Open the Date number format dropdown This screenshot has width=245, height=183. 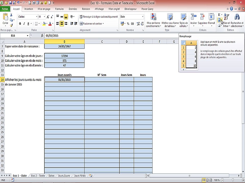[x=143, y=17]
